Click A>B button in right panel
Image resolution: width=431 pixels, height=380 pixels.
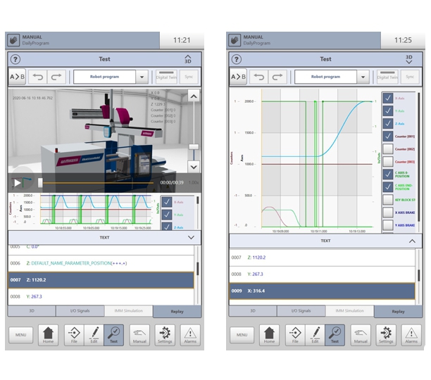[x=238, y=77]
